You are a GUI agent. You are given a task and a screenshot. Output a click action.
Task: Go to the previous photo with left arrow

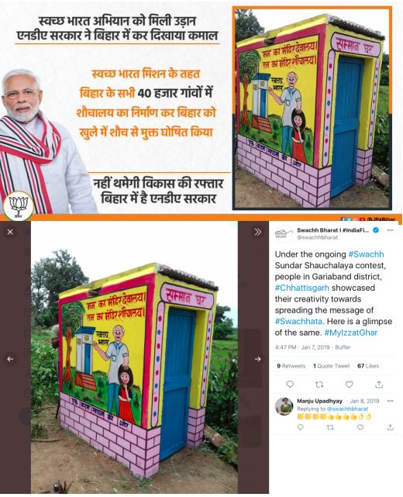tap(10, 359)
